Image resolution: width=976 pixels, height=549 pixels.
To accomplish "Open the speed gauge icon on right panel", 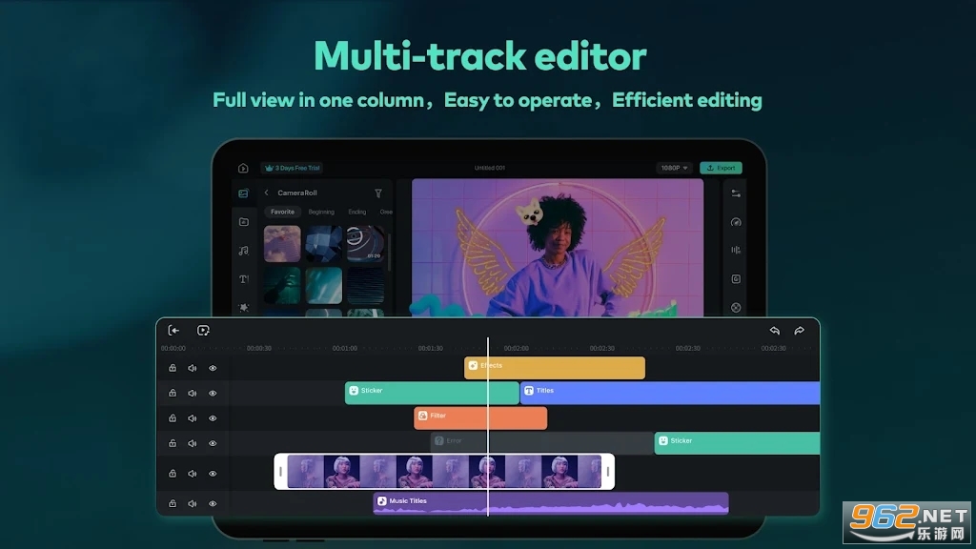I will 736,222.
